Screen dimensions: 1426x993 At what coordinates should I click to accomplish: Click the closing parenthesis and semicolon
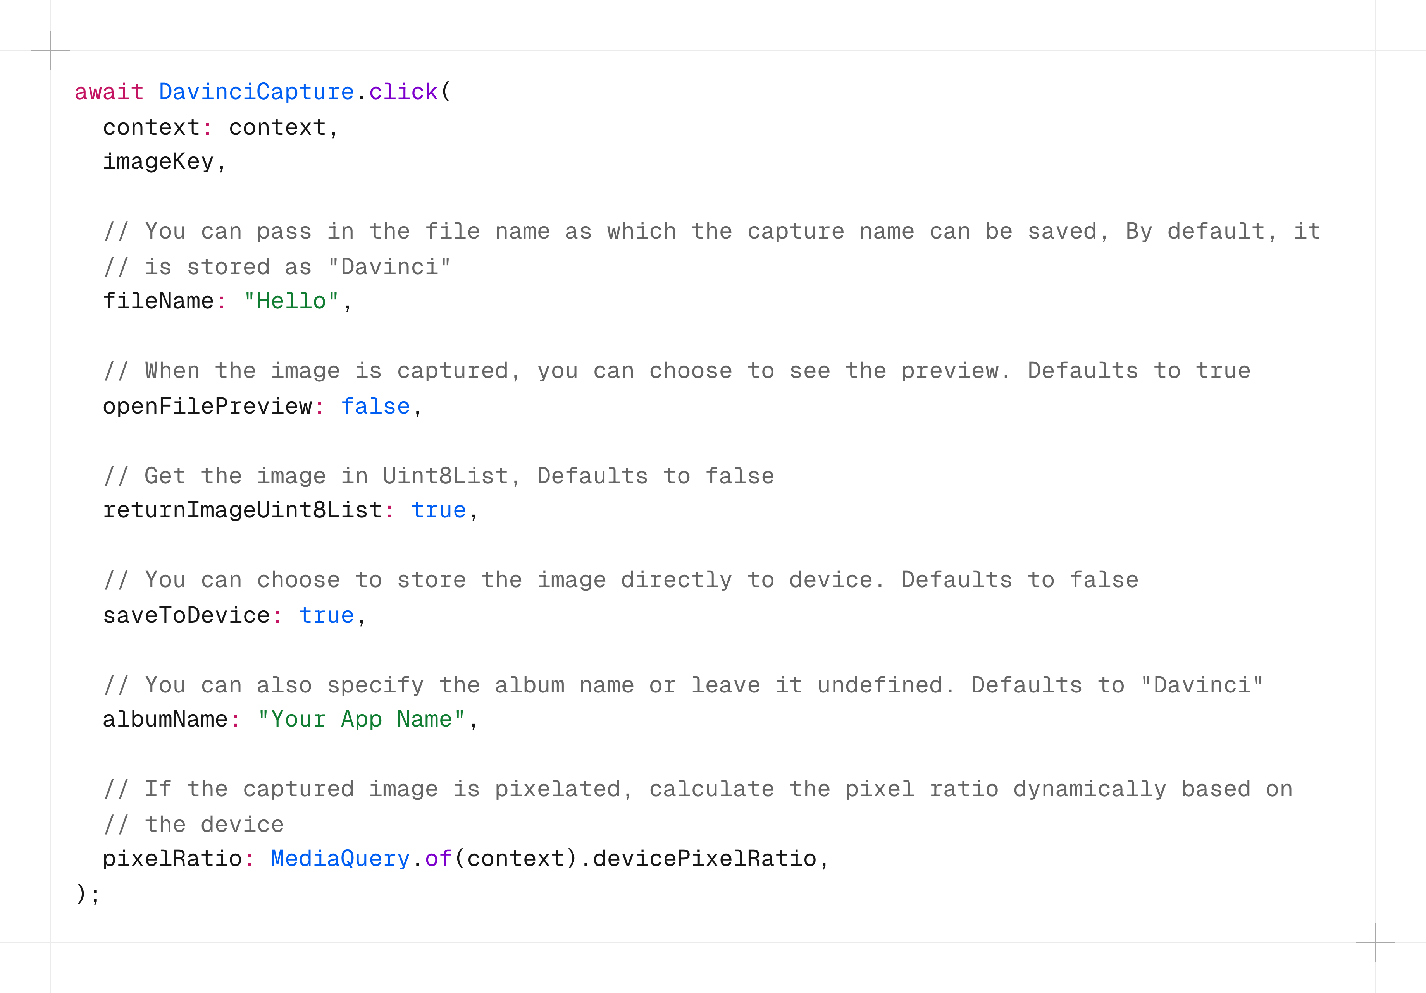coord(88,894)
